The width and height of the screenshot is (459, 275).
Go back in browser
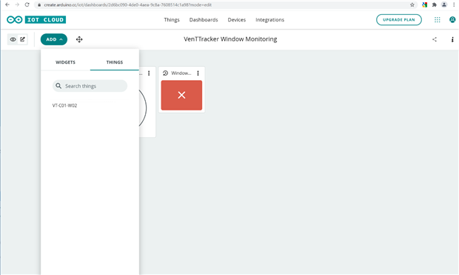tap(7, 4)
